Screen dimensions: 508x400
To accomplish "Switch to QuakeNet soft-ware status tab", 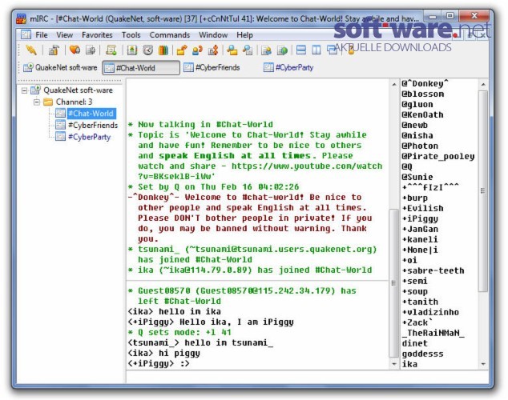I will 60,67.
